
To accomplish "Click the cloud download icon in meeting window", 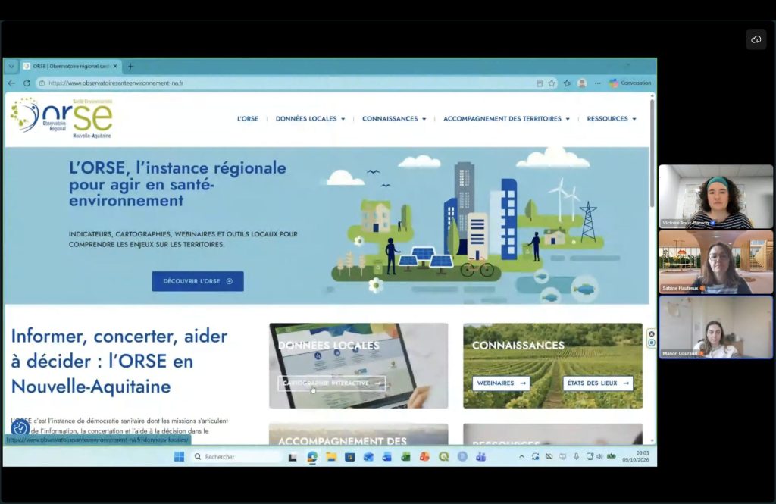I will tap(756, 39).
